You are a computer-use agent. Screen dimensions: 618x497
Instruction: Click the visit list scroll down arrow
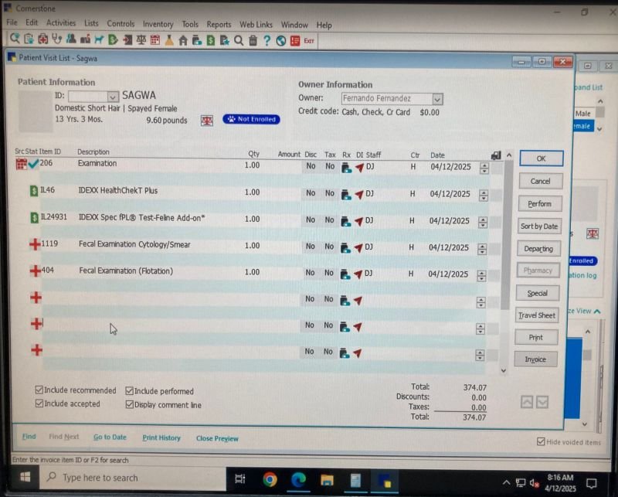pos(504,370)
